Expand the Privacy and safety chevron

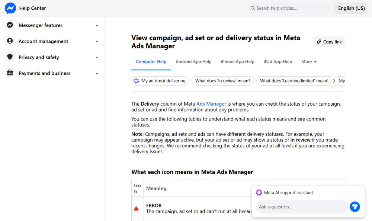click(97, 57)
